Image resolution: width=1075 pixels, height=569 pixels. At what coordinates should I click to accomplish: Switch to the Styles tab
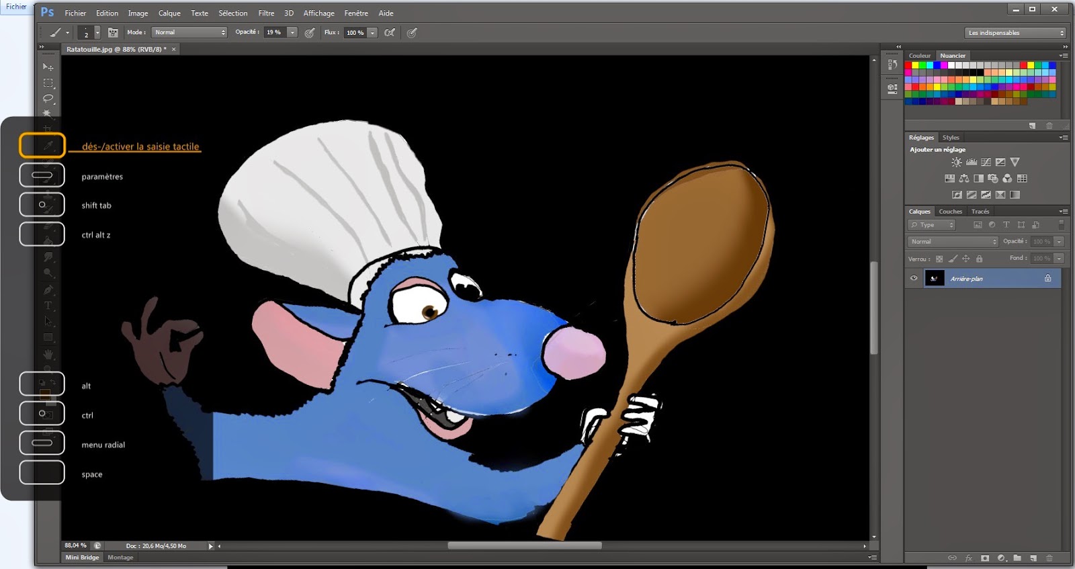tap(951, 138)
